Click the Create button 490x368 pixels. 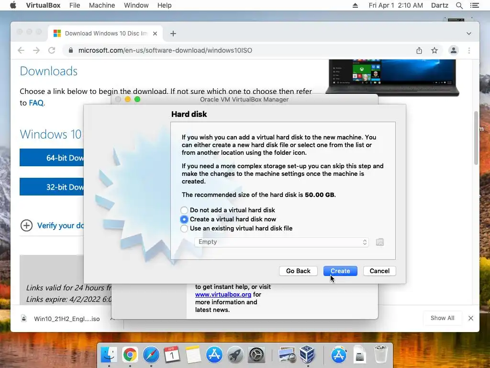point(340,271)
